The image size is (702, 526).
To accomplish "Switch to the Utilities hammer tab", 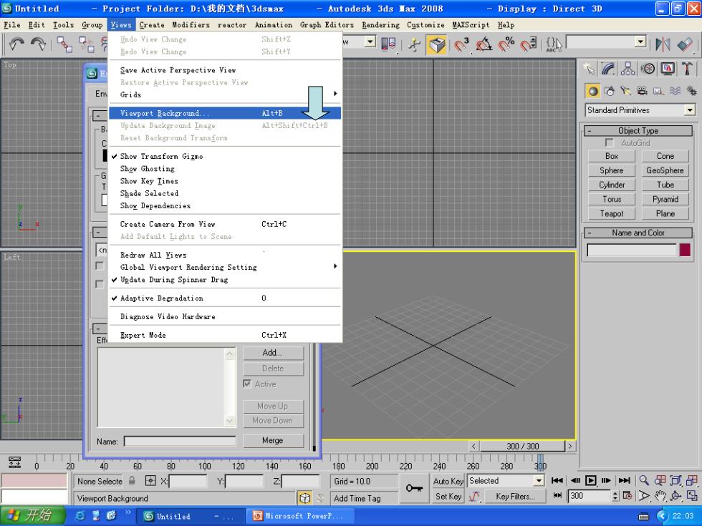I will 687,69.
